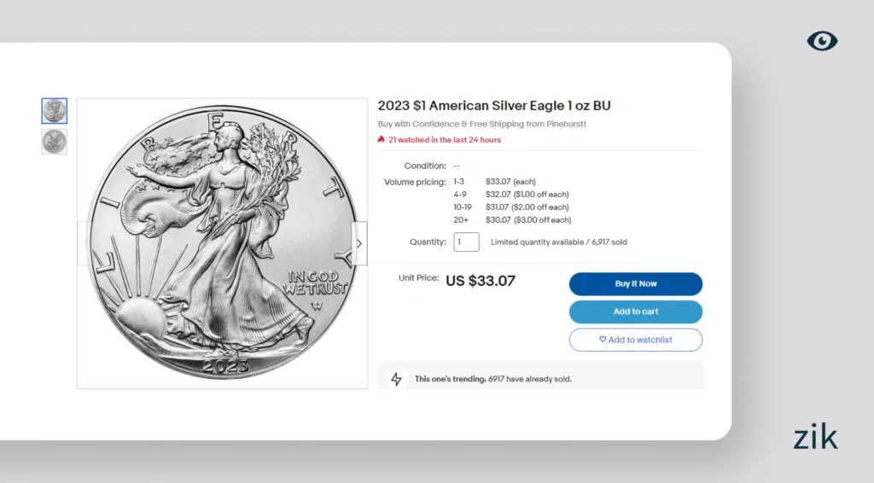The width and height of the screenshot is (874, 483).
Task: Click the zik logo
Action: tap(815, 438)
